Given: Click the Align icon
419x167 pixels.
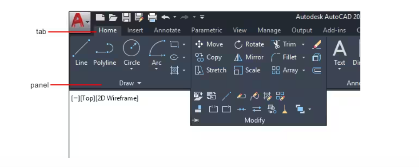Looking at the screenshot, I should 198,109.
